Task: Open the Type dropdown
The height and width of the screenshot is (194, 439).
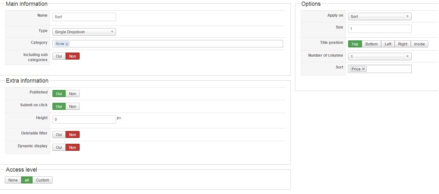Action: (x=84, y=32)
